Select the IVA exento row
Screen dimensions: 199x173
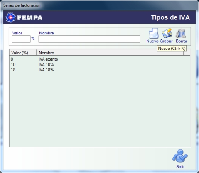pos(100,59)
